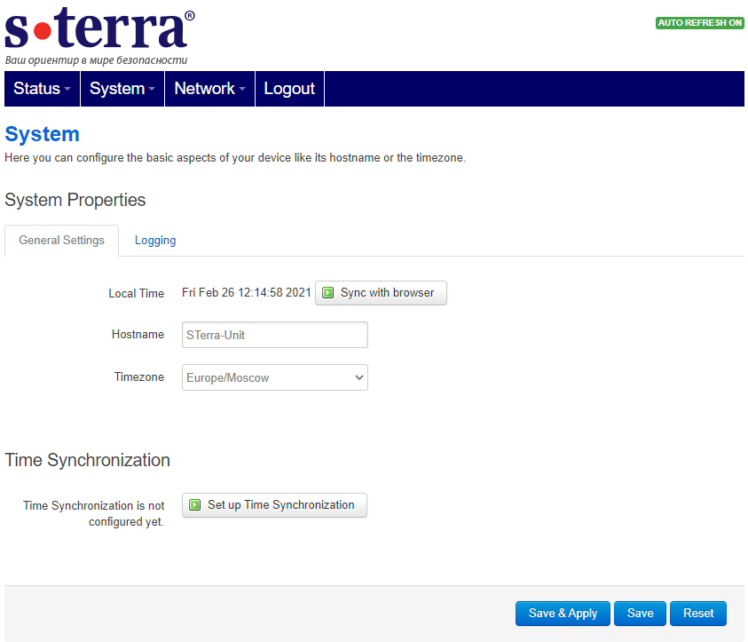Open the System dropdown menu

[x=122, y=89]
